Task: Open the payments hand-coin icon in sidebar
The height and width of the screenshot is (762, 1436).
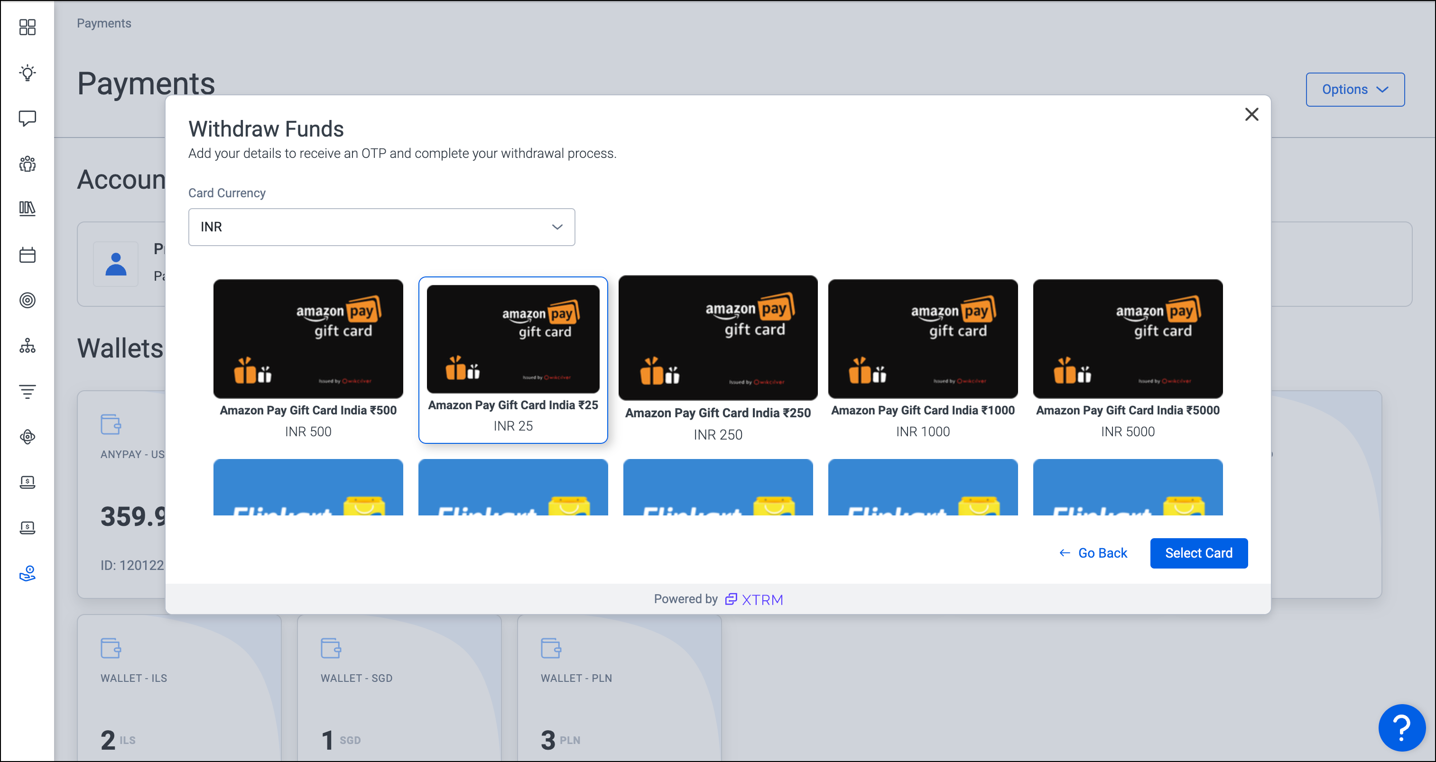Action: (28, 574)
